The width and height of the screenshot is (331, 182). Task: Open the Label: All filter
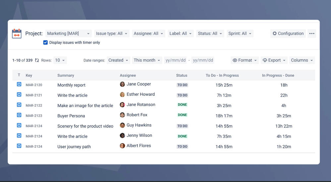(181, 33)
